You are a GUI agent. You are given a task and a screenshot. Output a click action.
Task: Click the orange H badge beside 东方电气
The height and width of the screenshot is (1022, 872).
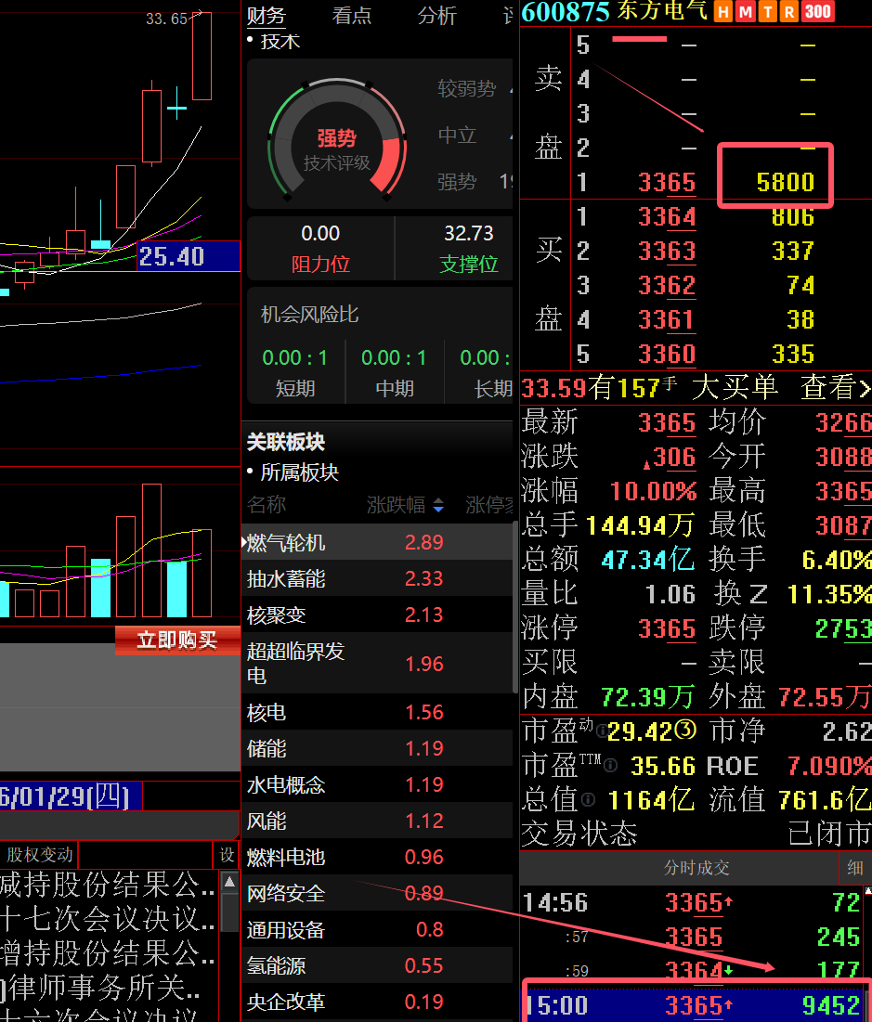723,12
